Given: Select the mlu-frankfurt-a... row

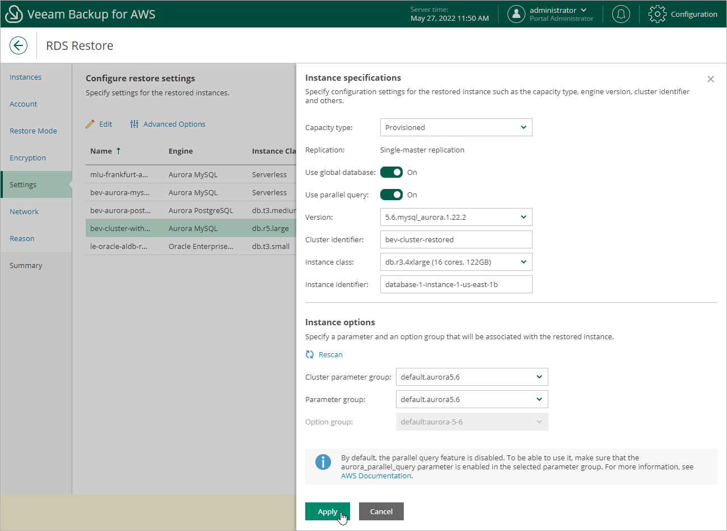Looking at the screenshot, I should click(191, 174).
